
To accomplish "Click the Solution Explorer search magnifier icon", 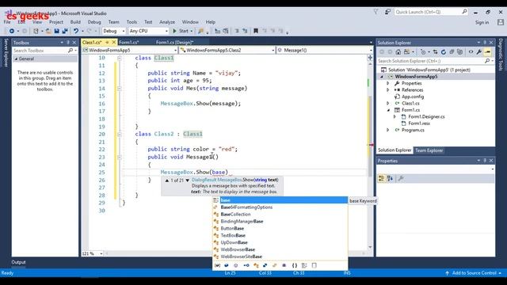I will click(x=487, y=61).
